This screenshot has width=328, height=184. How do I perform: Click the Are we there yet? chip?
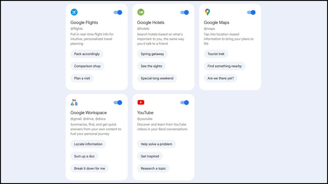click(x=221, y=78)
